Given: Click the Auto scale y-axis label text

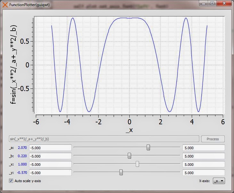Looking at the screenshot, I should tap(28, 181).
